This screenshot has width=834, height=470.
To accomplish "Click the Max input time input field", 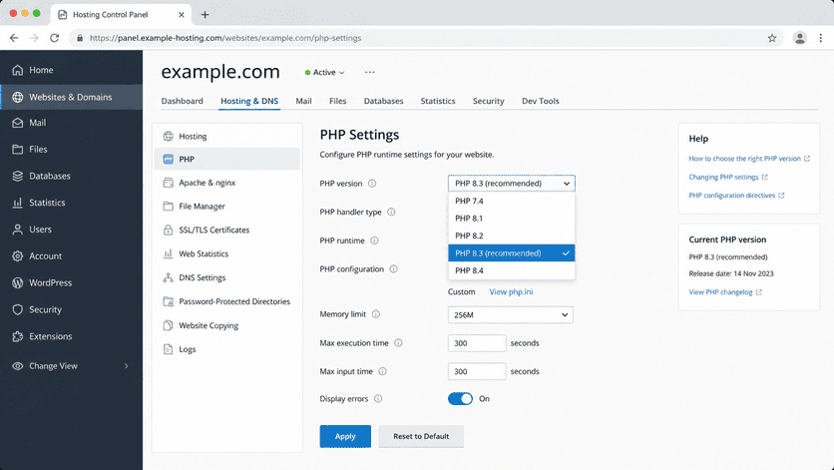I will pos(477,371).
